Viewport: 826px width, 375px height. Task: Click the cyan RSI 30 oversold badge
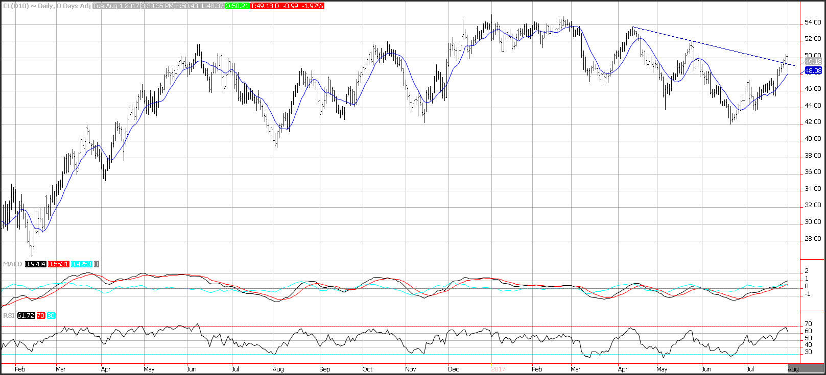tap(51, 316)
